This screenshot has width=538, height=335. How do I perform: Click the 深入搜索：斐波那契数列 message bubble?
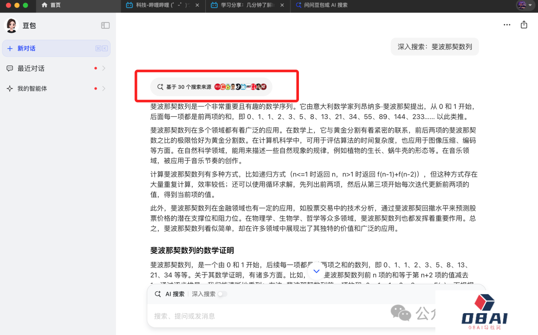click(x=434, y=47)
